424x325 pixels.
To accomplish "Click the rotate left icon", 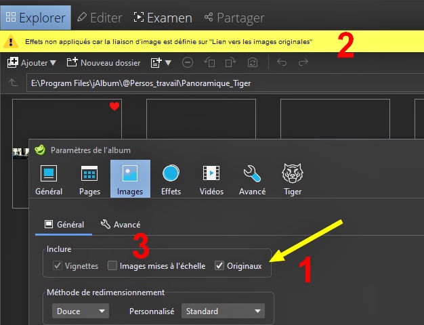I will (209, 62).
